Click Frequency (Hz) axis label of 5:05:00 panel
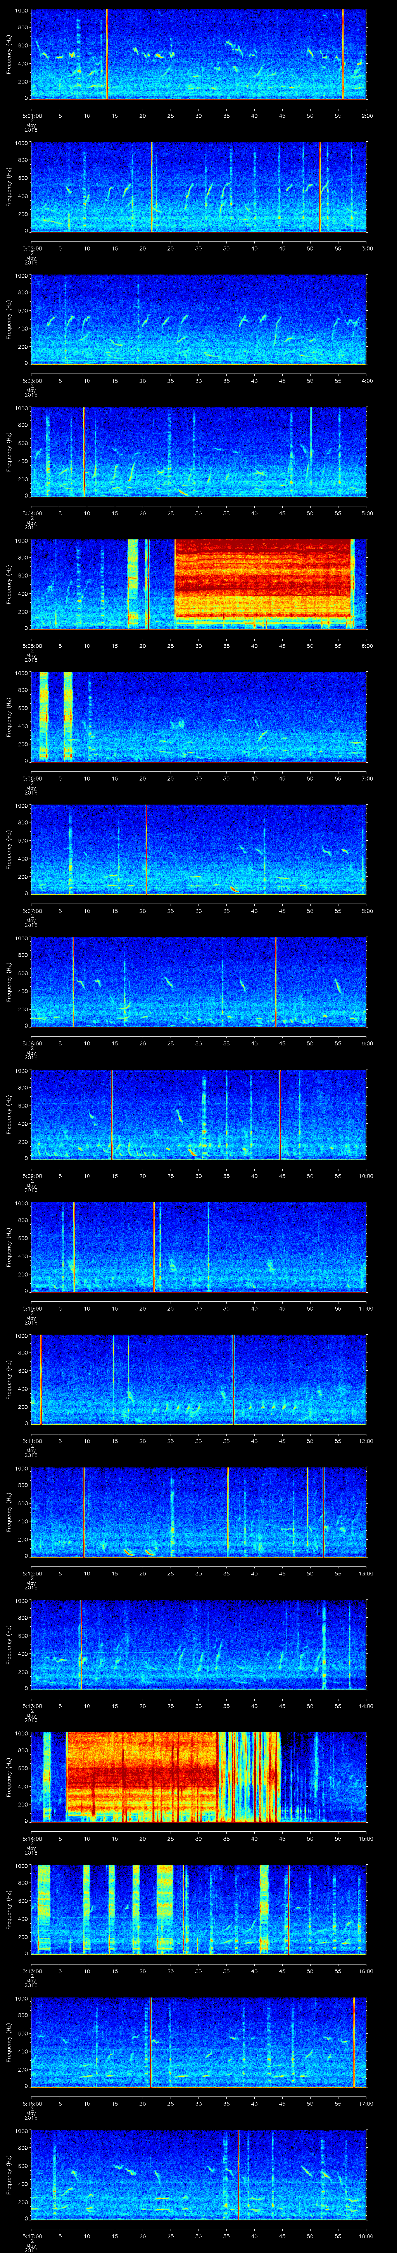This screenshot has height=2253, width=397. pos(9,584)
